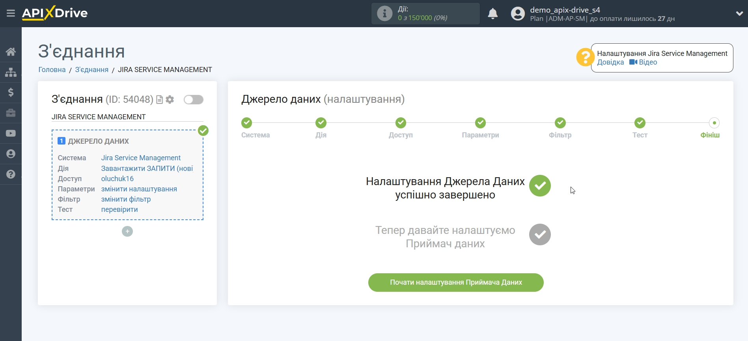The width and height of the screenshot is (748, 341).
Task: Click the demo_apix-drive_s4 username
Action: click(565, 10)
